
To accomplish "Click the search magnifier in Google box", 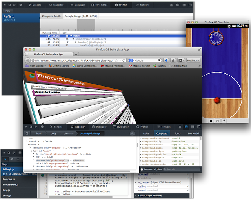I will 159,60.
